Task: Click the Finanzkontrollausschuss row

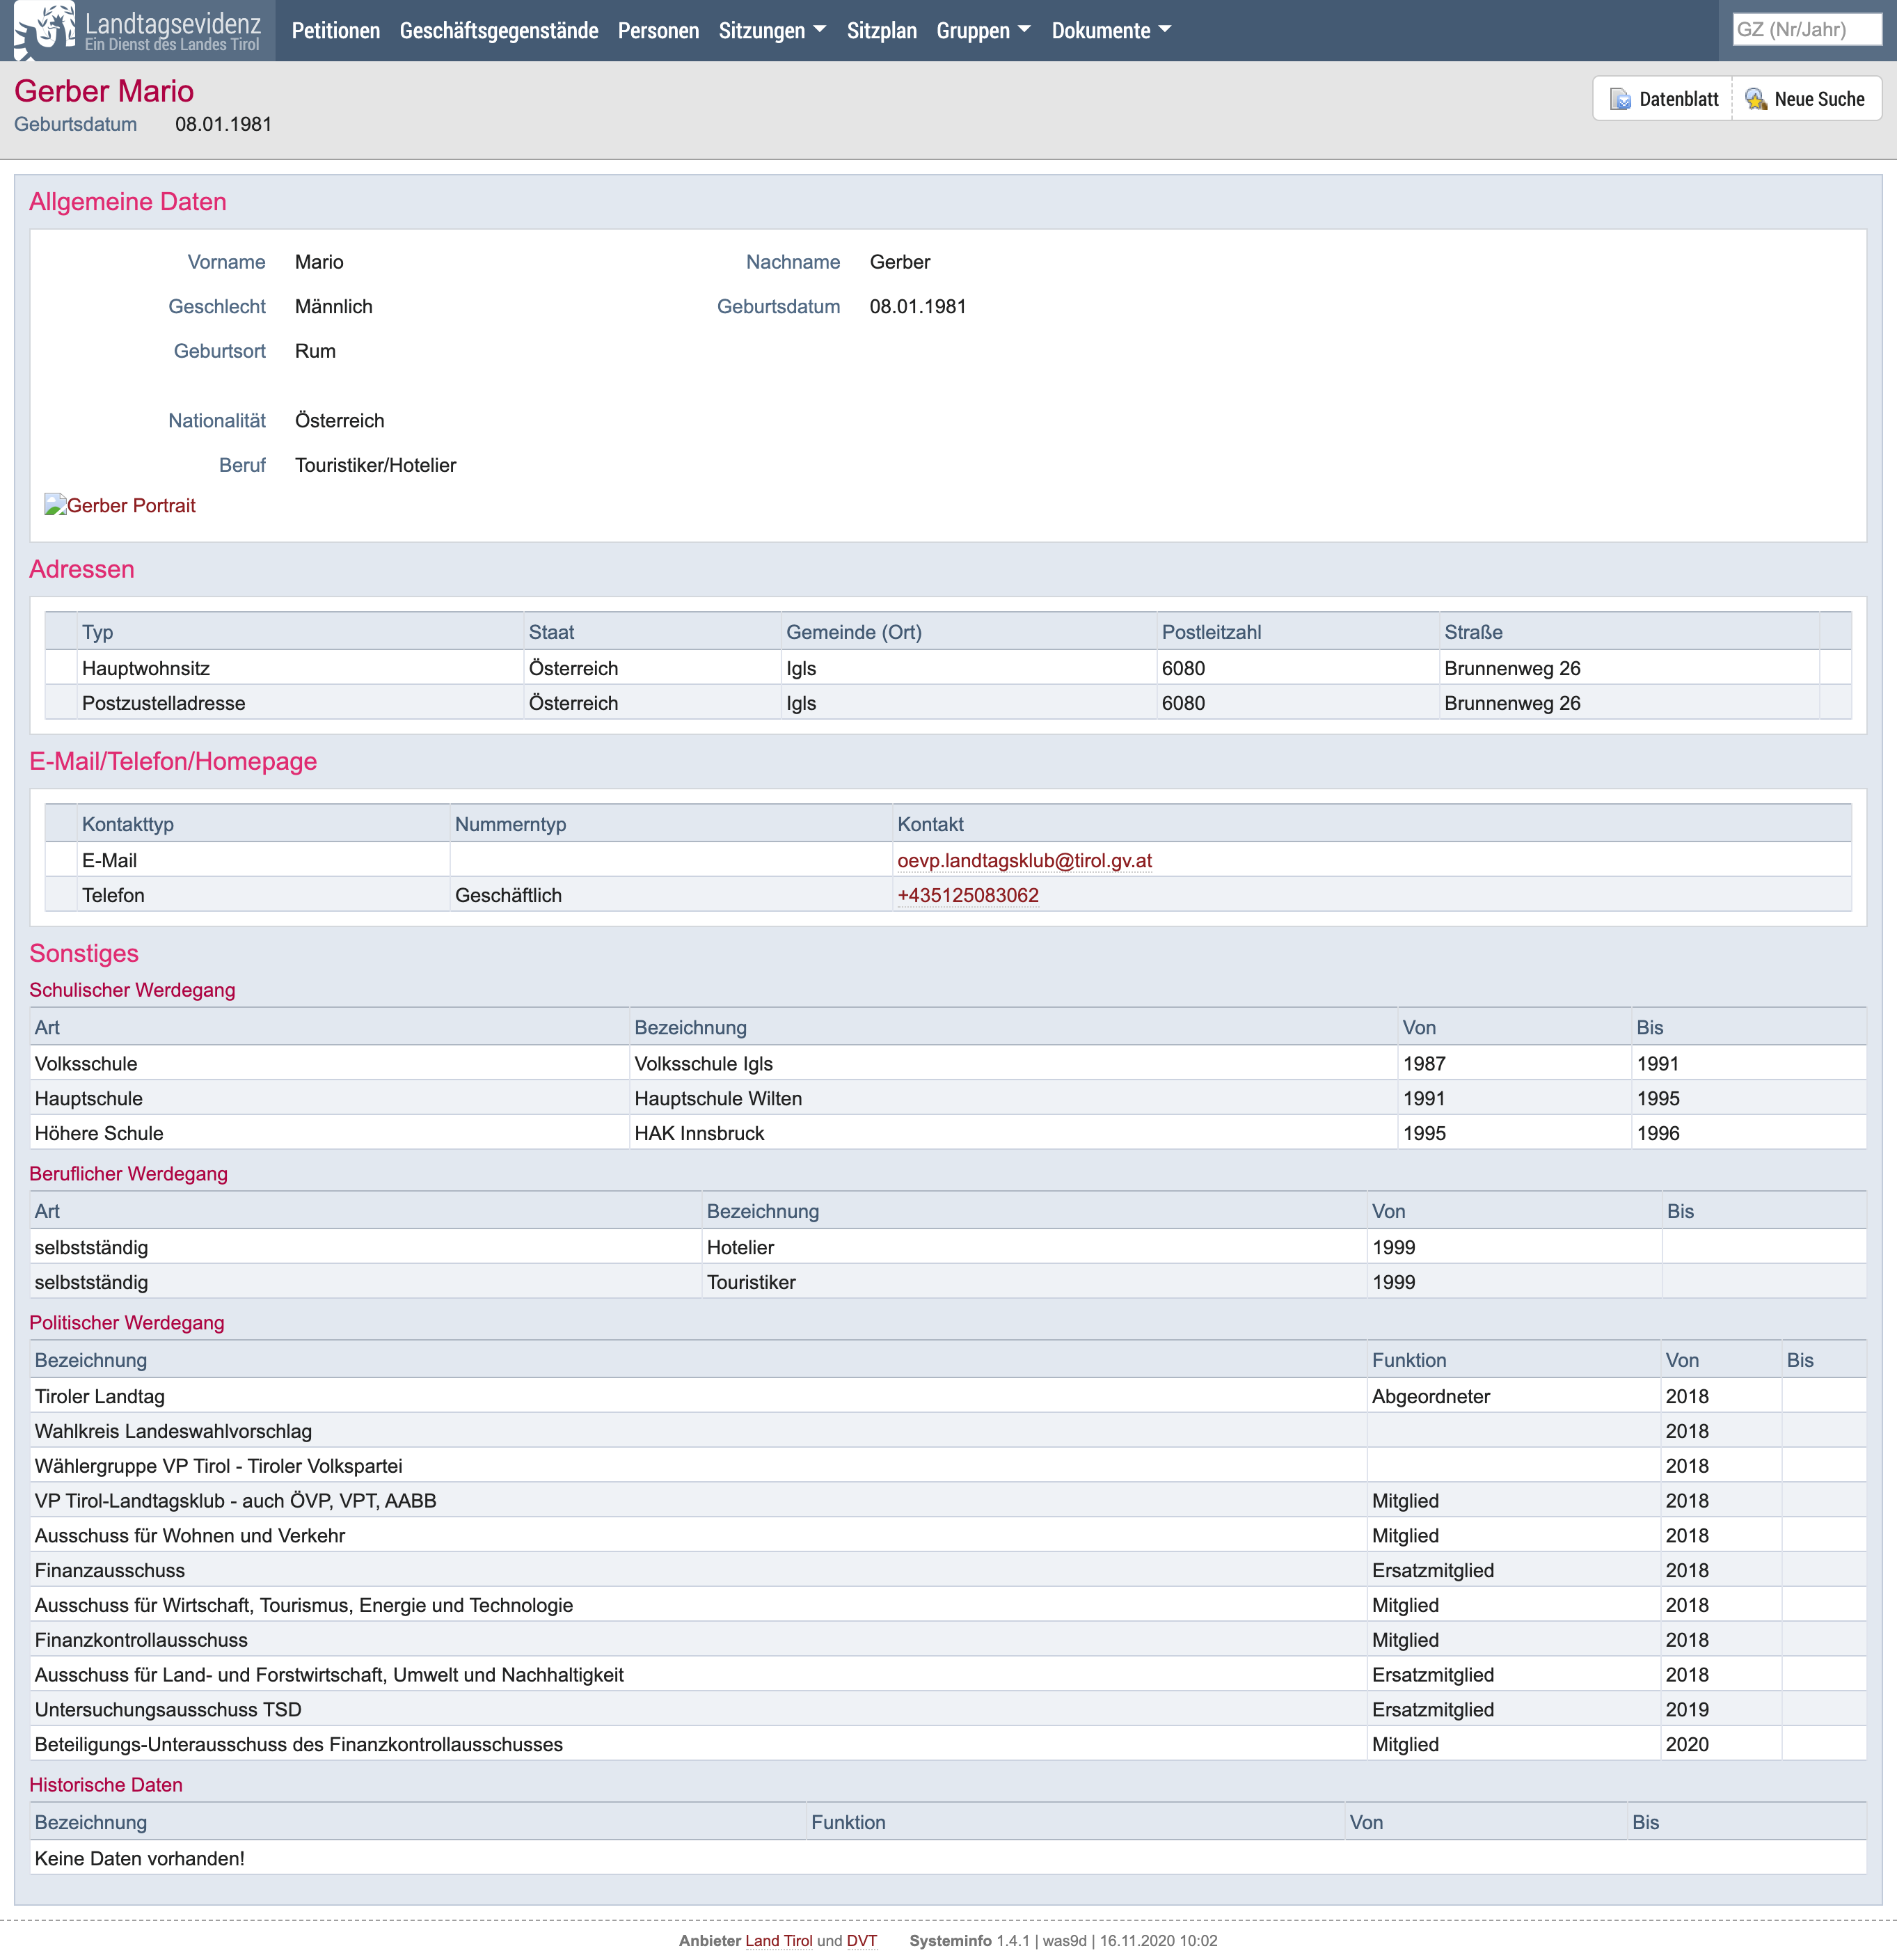Action: pyautogui.click(x=948, y=1641)
